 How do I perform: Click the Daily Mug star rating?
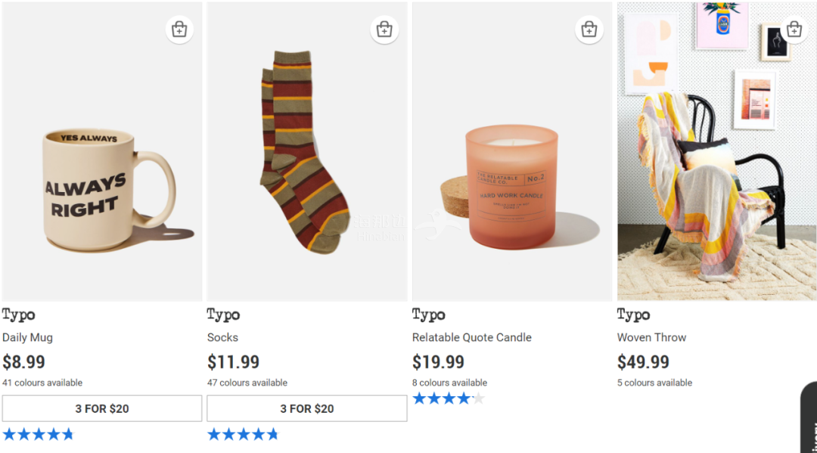coord(39,434)
